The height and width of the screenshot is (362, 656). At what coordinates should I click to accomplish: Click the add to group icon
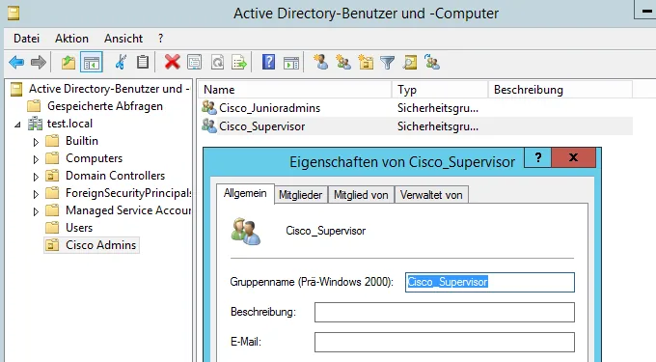[432, 63]
